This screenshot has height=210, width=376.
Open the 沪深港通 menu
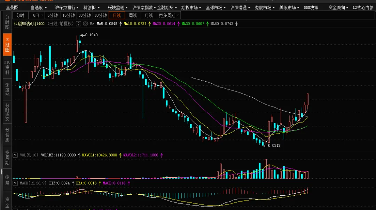[x=240, y=8]
